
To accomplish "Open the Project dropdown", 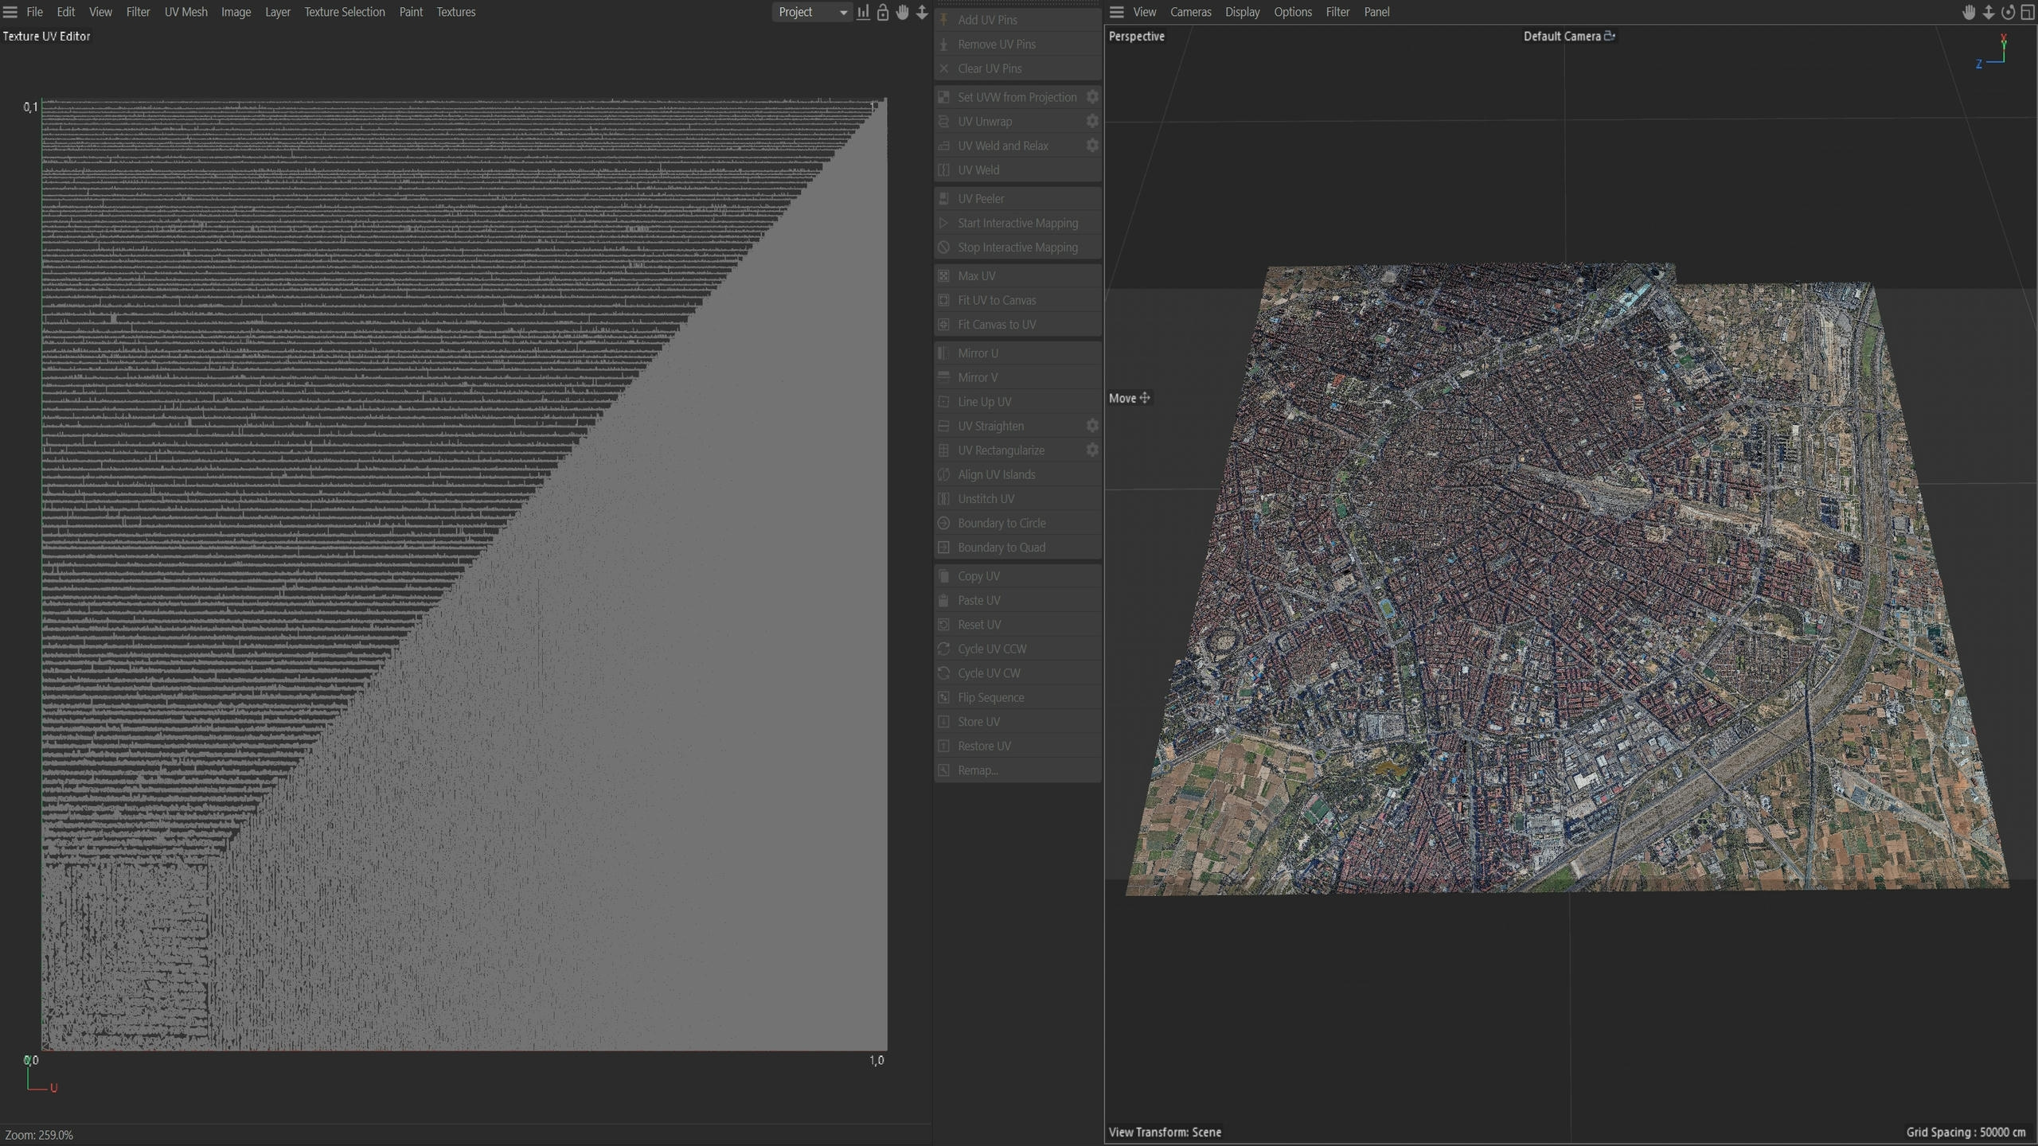I will coord(811,12).
